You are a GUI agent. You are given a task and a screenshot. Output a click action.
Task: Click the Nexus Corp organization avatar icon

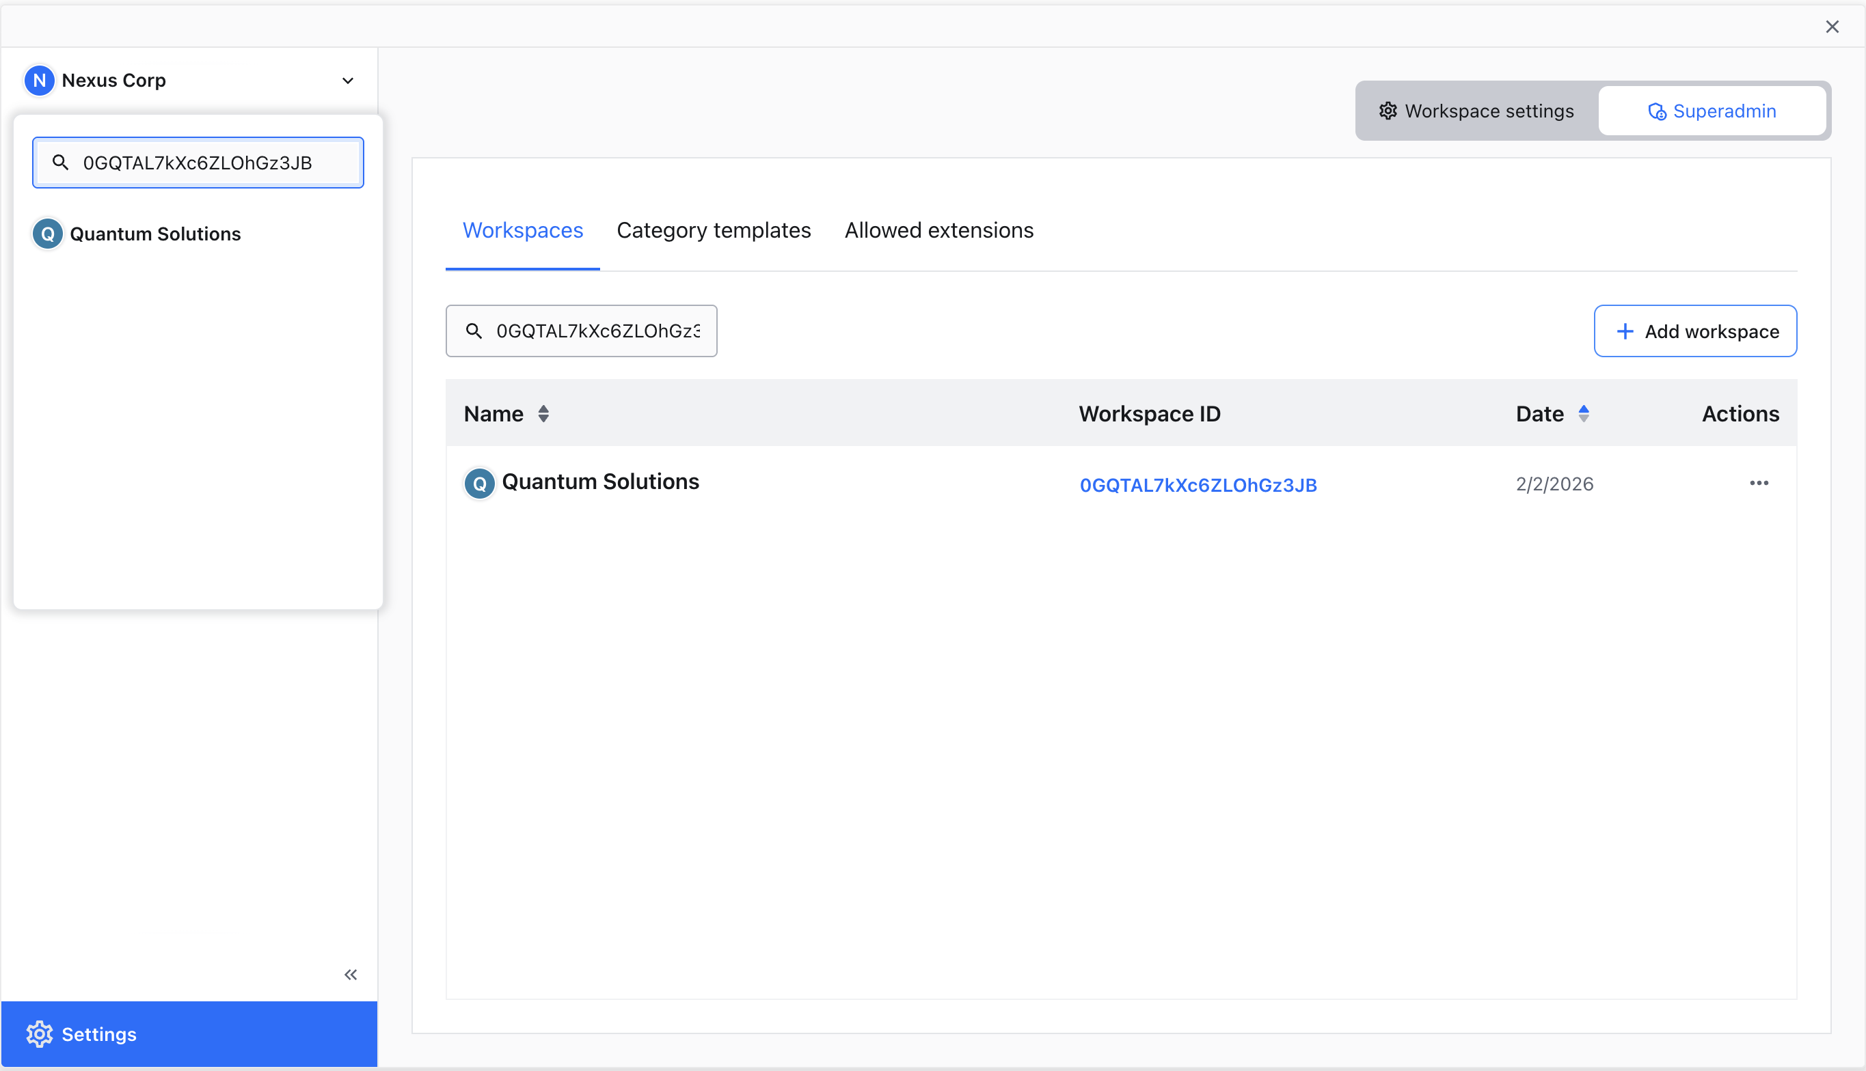(39, 80)
